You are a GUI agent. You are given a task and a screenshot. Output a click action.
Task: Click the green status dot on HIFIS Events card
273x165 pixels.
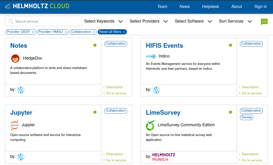(x=231, y=45)
